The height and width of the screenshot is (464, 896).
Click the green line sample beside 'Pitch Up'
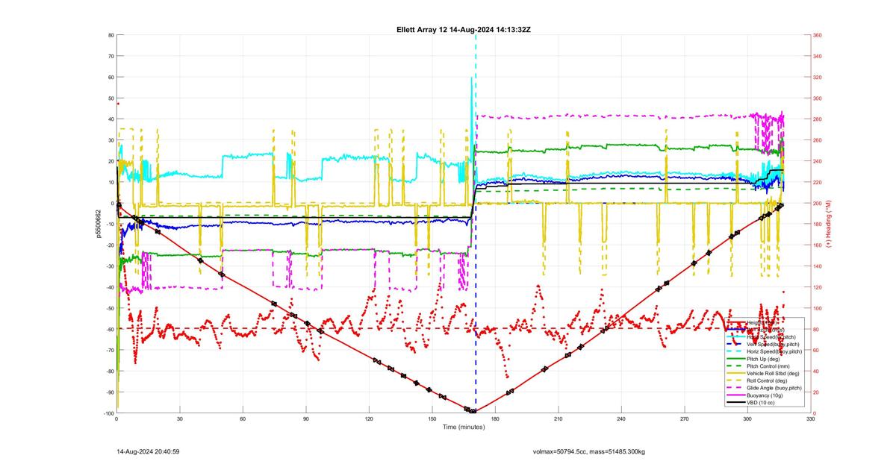click(x=735, y=359)
